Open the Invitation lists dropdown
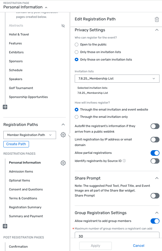This screenshot has width=162, height=251. point(117,79)
